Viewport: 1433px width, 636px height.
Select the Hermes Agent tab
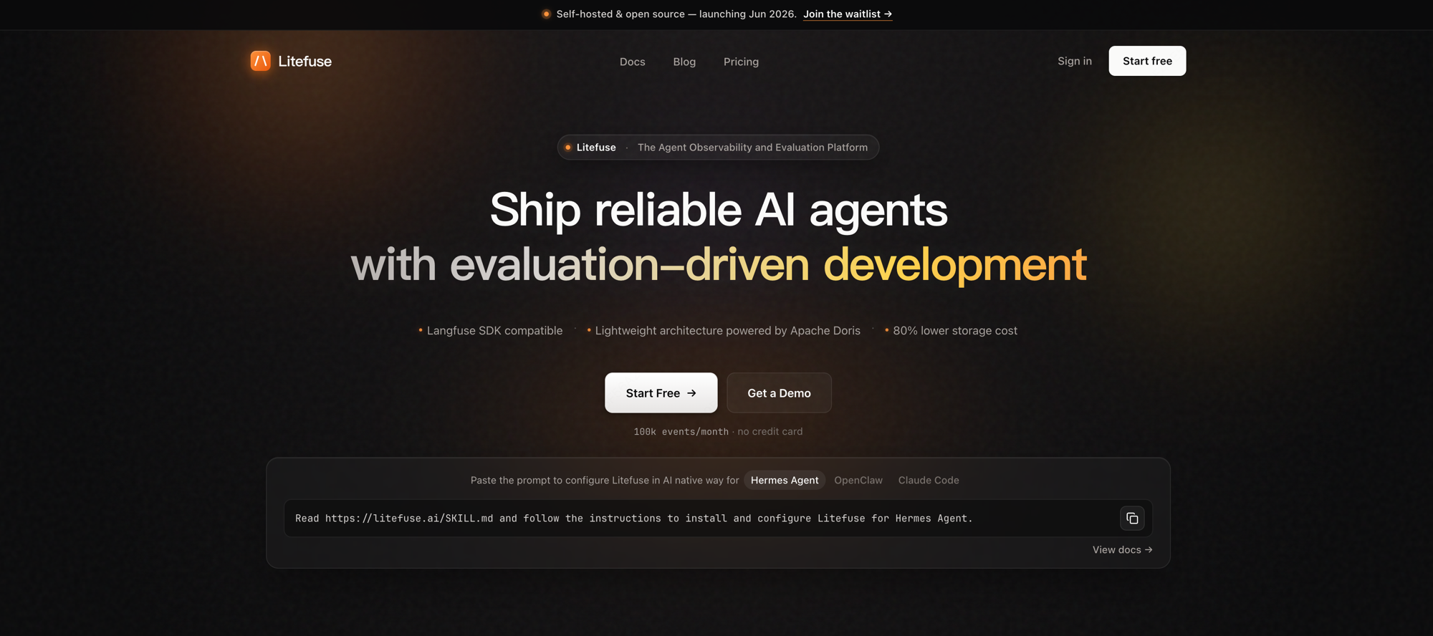(x=785, y=480)
